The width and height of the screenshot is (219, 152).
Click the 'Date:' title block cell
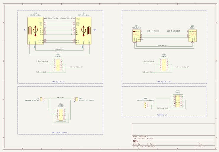(152, 144)
